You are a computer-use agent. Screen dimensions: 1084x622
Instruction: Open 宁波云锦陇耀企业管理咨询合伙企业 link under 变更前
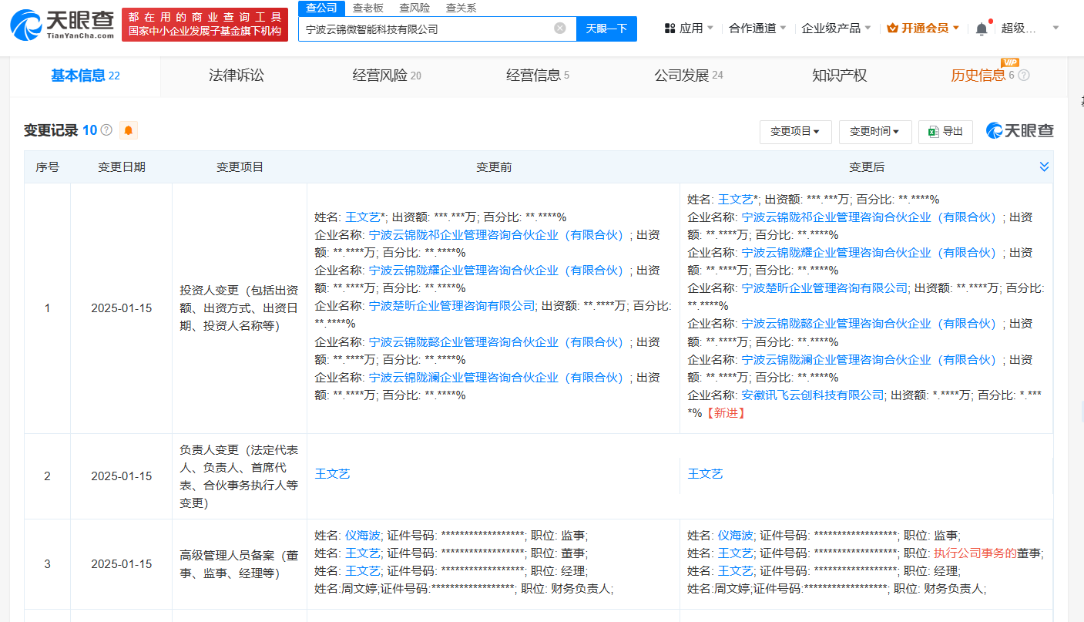click(496, 271)
